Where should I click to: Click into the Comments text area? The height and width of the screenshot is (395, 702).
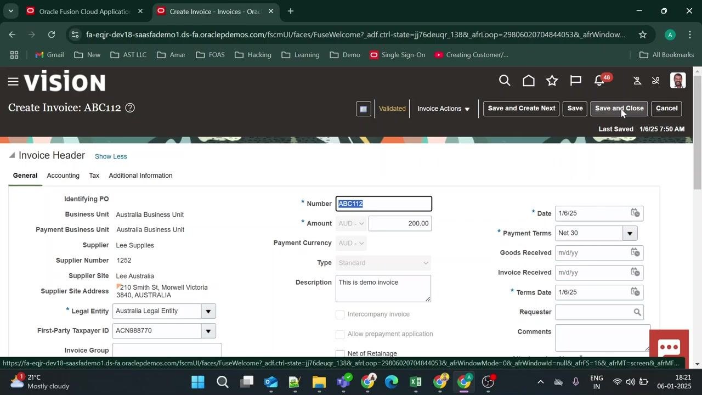pyautogui.click(x=603, y=338)
